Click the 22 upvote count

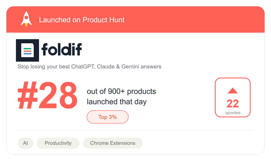pos(233,104)
